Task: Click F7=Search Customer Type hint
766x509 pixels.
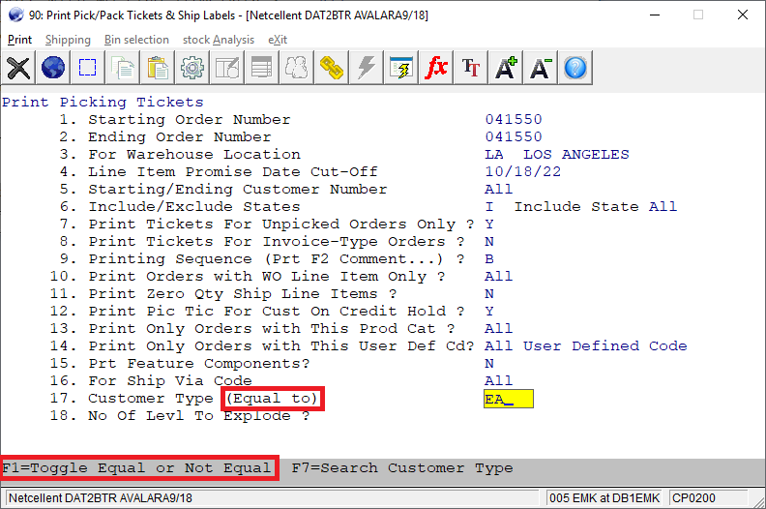Action: pyautogui.click(x=402, y=468)
